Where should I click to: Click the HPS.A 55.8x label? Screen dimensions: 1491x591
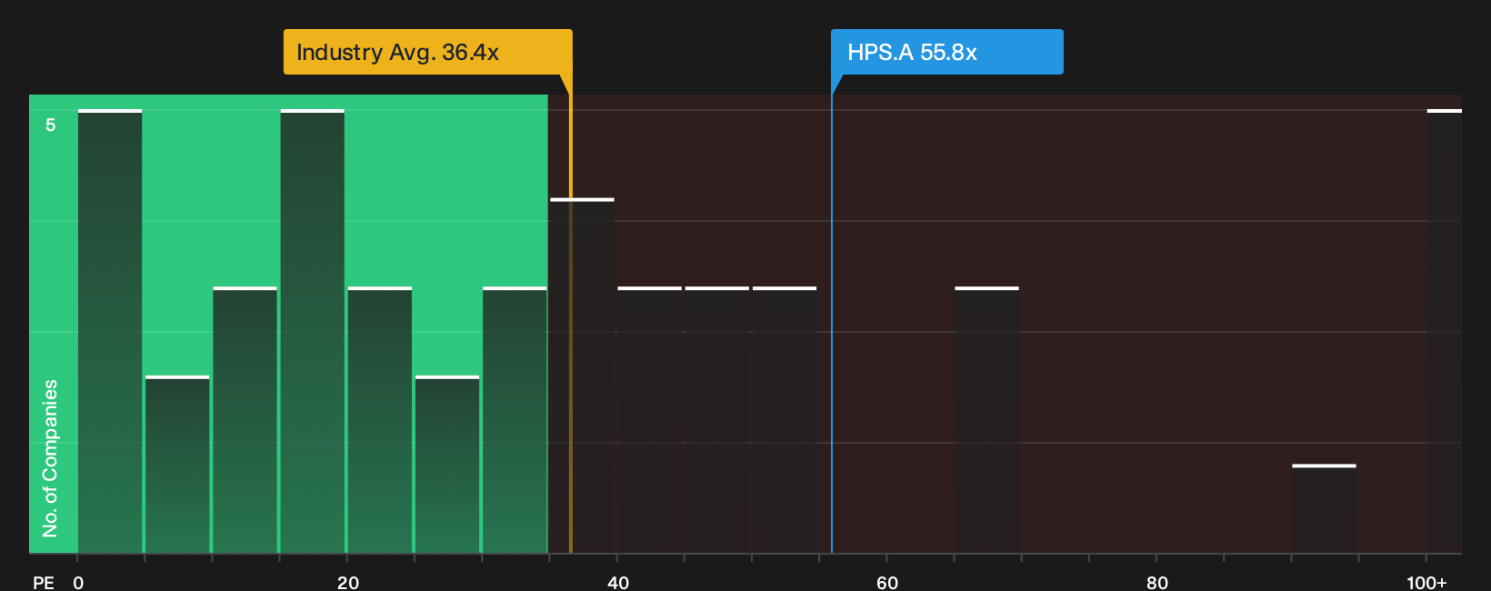(x=946, y=52)
